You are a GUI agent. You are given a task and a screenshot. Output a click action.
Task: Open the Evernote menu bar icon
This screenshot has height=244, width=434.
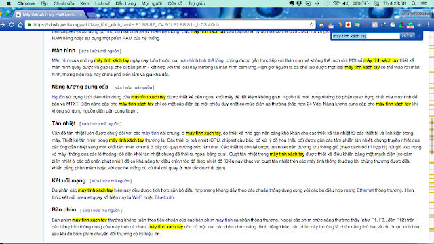[x=291, y=3]
